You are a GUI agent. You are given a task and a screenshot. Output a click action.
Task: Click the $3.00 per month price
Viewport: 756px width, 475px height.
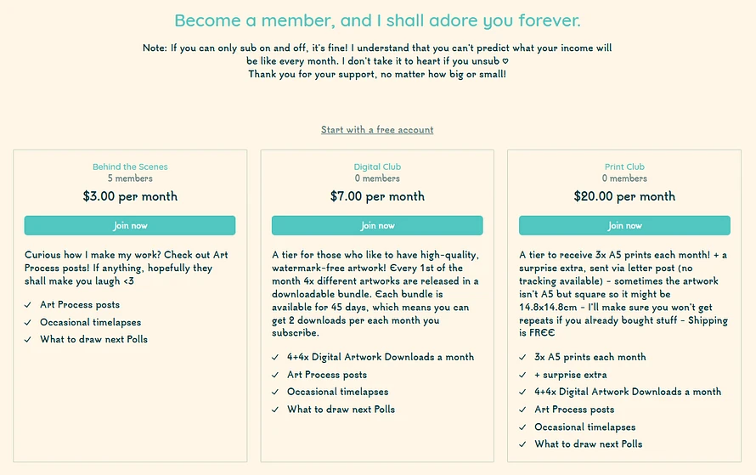[130, 196]
